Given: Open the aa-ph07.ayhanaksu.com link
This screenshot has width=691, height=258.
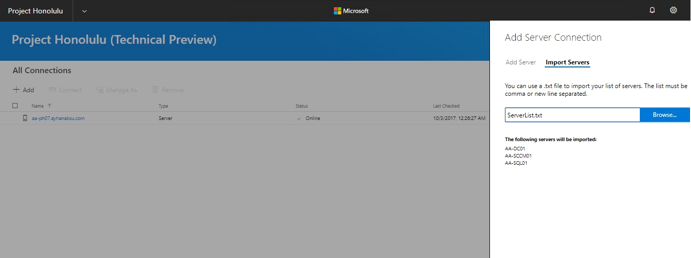Looking at the screenshot, I should pos(58,118).
